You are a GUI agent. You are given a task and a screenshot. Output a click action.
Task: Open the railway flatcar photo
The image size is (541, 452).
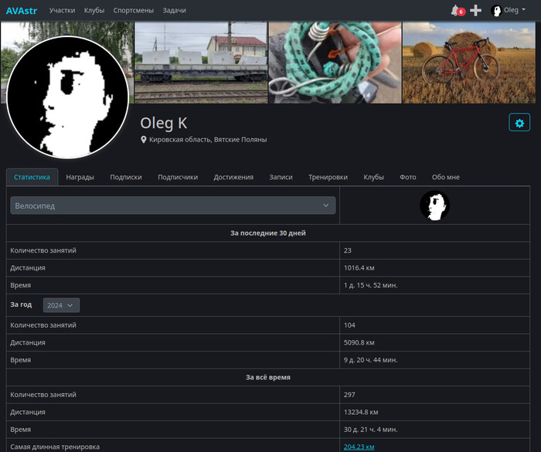click(x=201, y=63)
